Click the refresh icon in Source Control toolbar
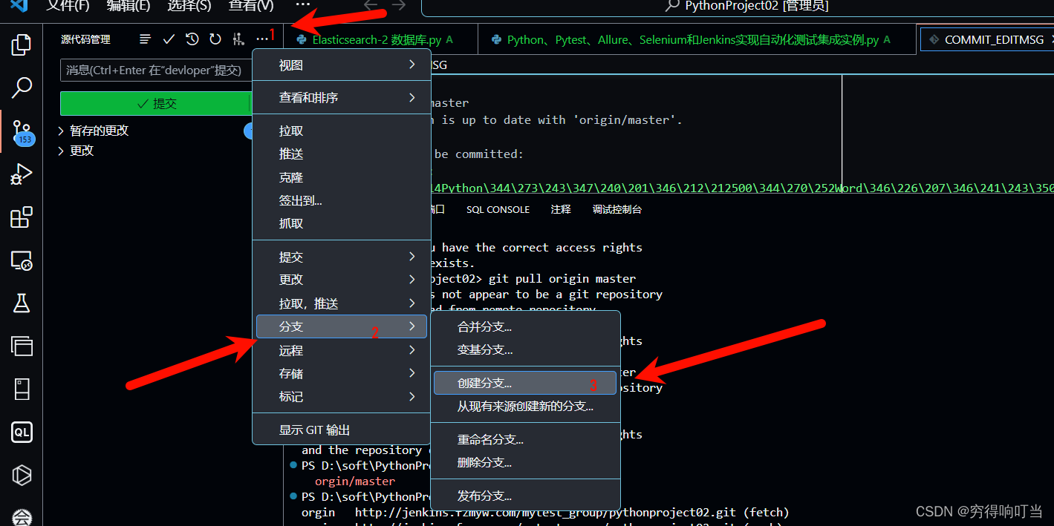 [x=214, y=39]
